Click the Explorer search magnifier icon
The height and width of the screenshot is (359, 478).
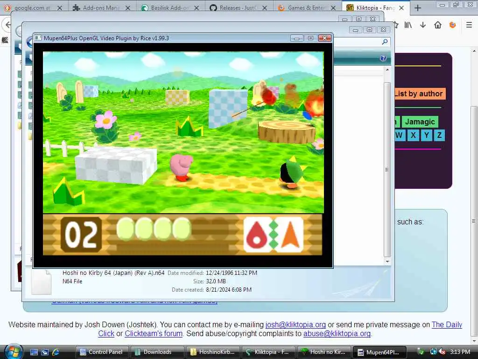385,42
